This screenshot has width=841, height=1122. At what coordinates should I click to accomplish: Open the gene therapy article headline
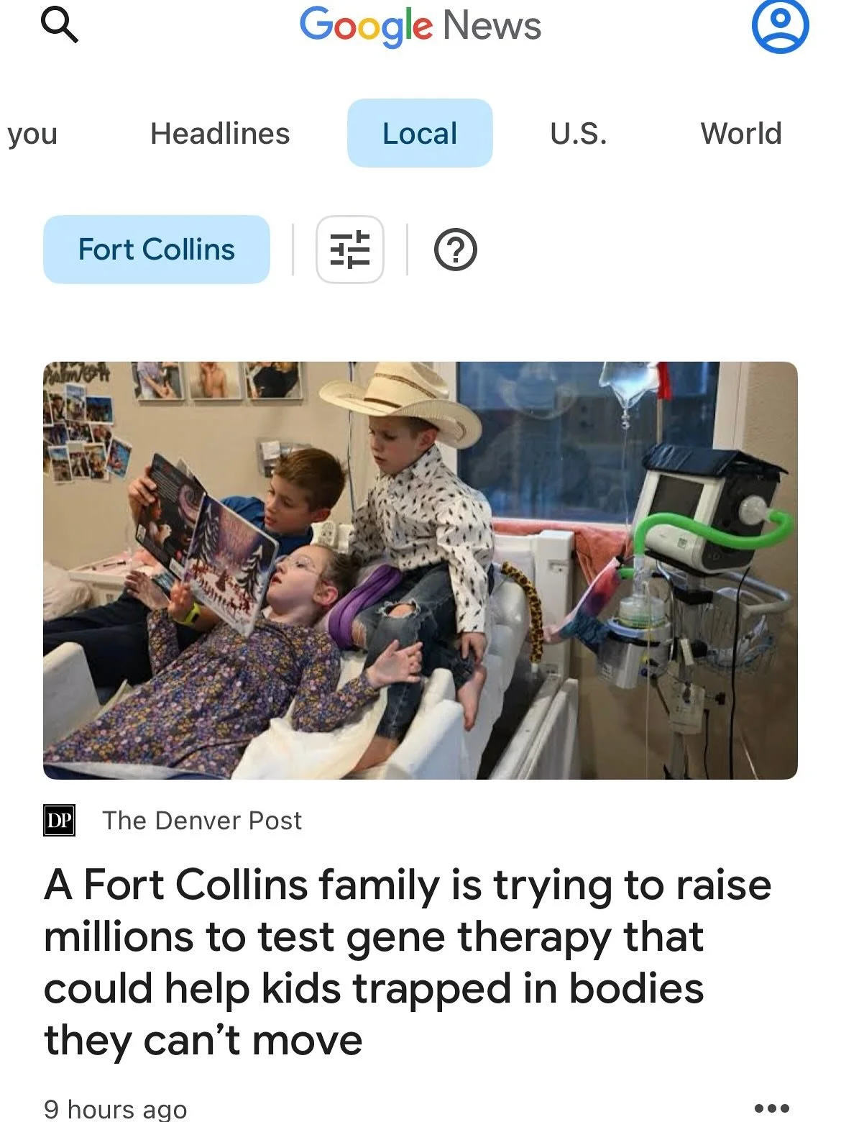click(408, 962)
